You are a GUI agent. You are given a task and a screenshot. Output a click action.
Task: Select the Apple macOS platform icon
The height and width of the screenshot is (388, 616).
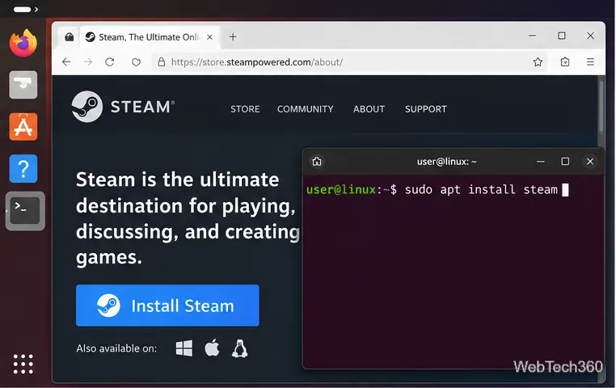(212, 348)
